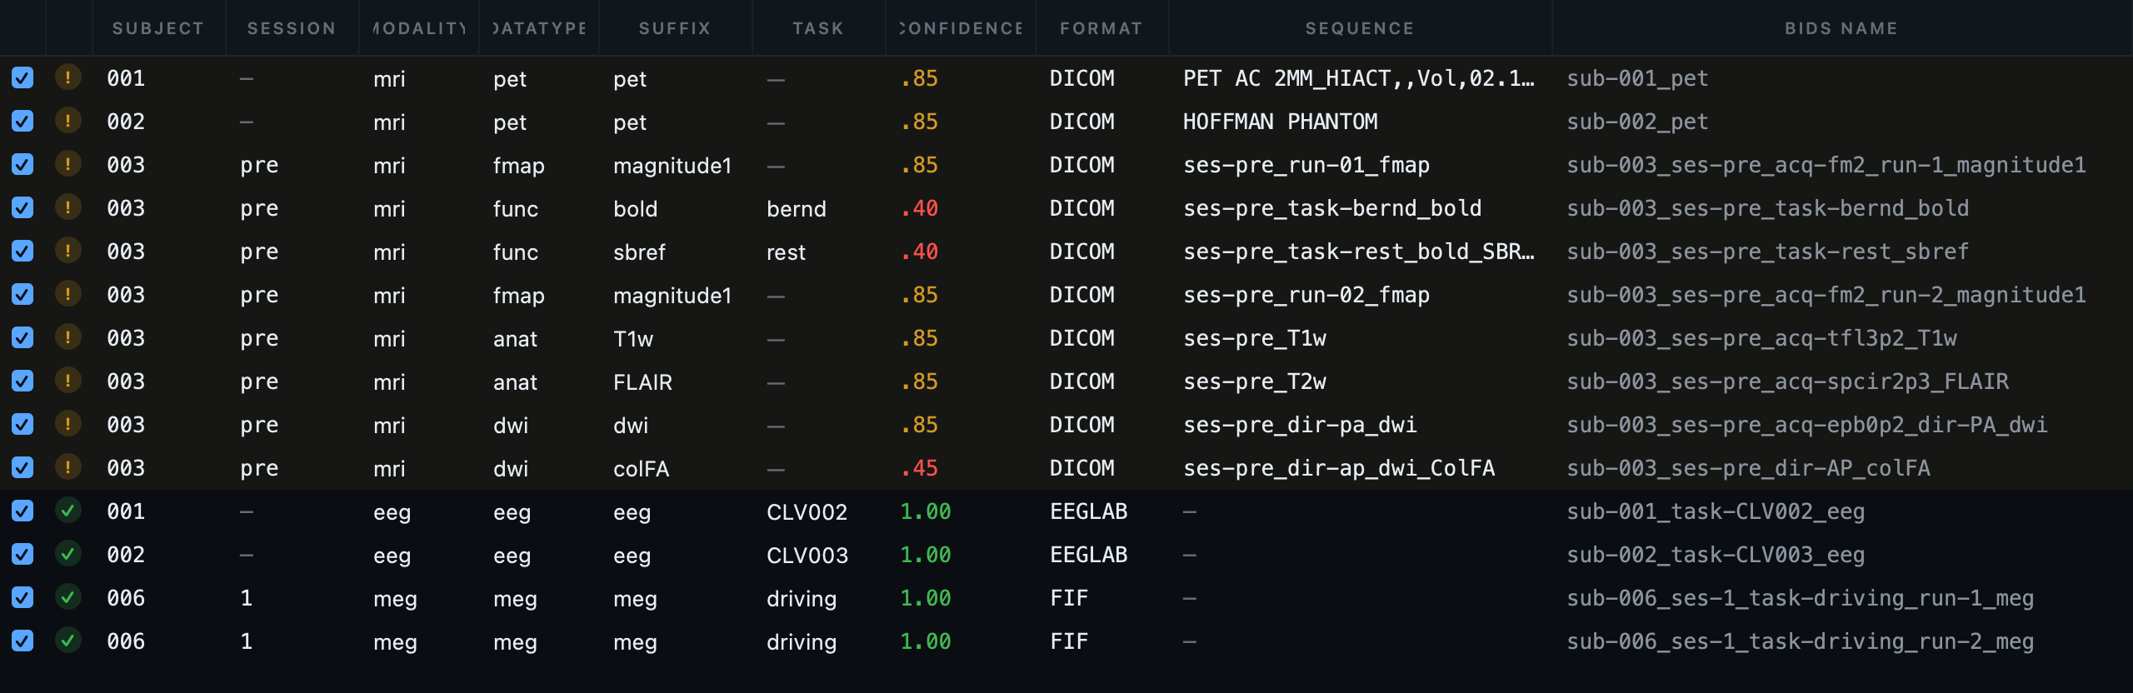Sort by the SUBJECT column header
The height and width of the screenshot is (693, 2133).
coord(158,28)
